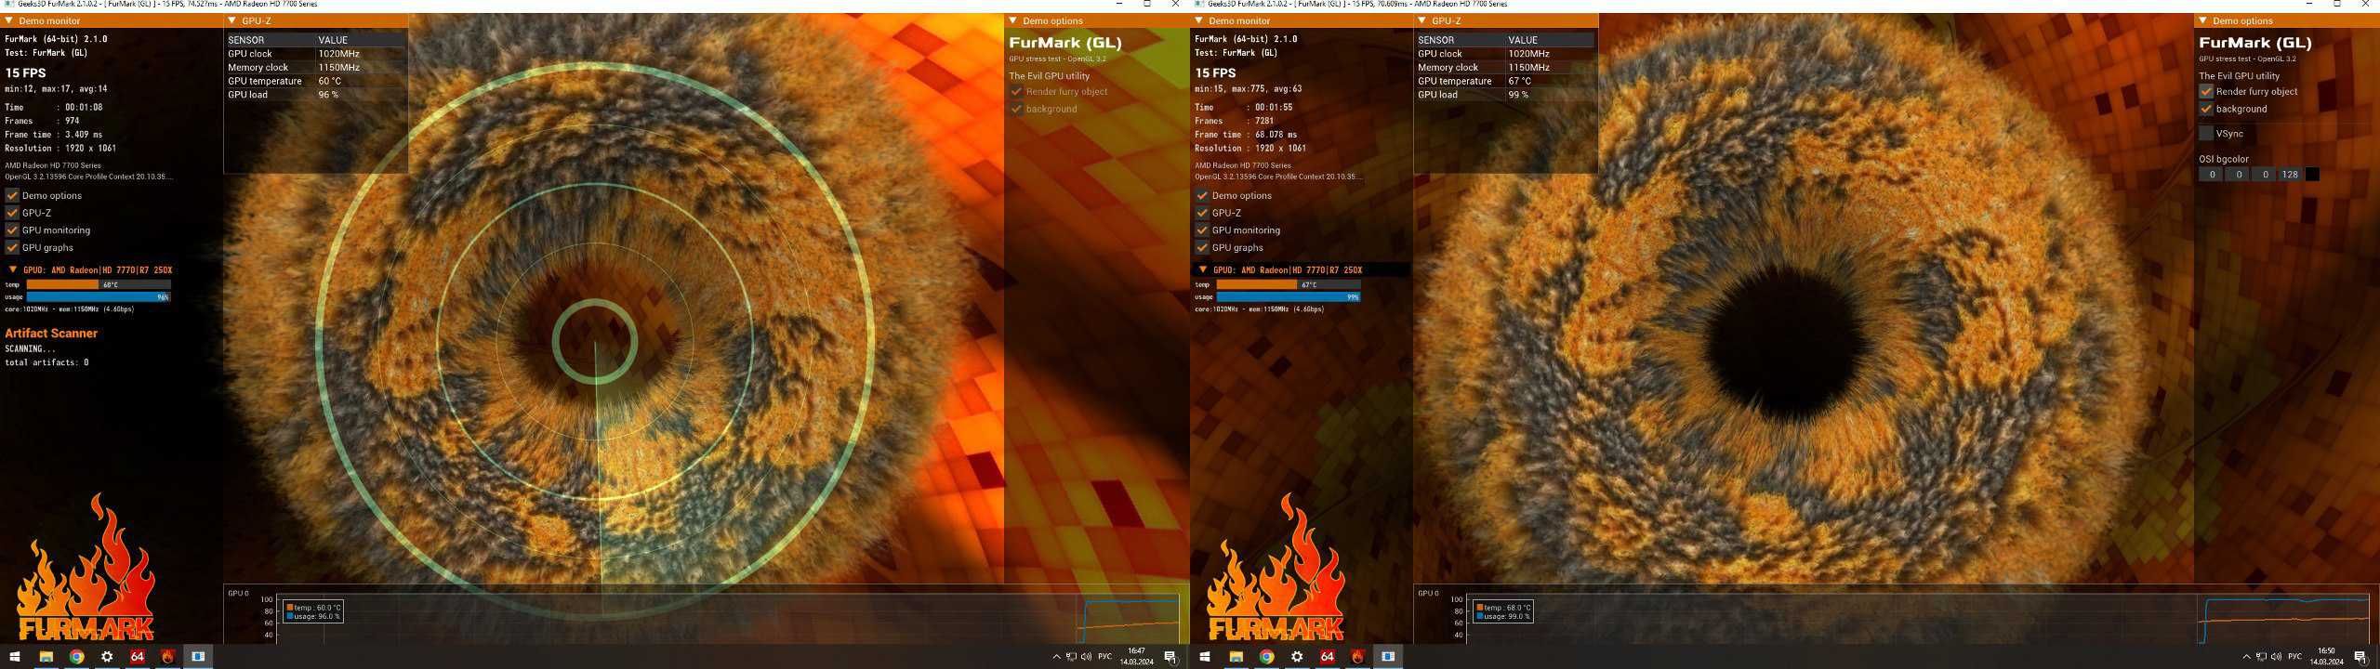Open the Start menu in the left taskbar
Screen dimensions: 2380x669
pos(14,656)
